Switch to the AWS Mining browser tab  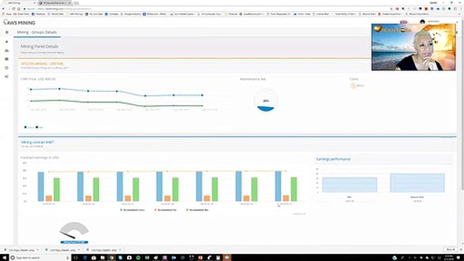(x=19, y=3)
